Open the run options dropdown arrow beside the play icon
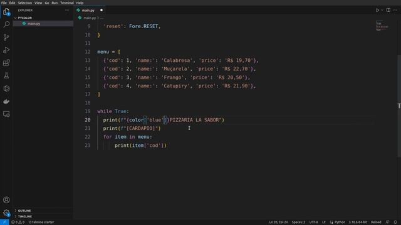Screen dimensions: 401x225 382,10
